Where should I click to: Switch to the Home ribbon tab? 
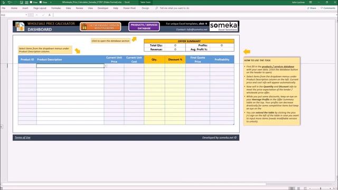(x=14, y=8)
